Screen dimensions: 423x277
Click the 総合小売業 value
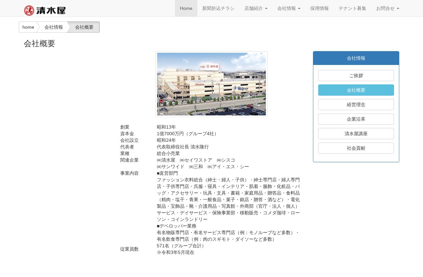coord(168,153)
